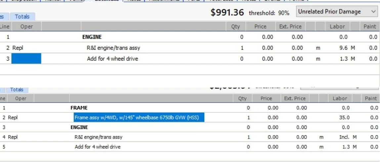Open the Unrelated Prior Damage dropdown
Viewport: 380px width, 162px height.
[337, 12]
